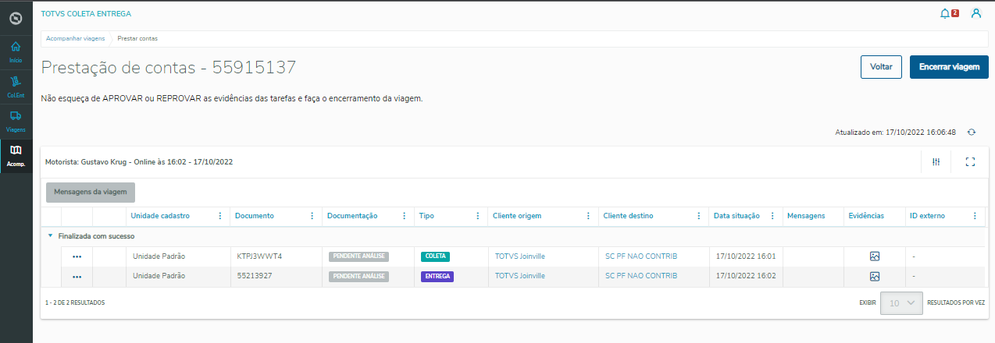Image resolution: width=995 pixels, height=343 pixels.
Task: Open Cliente destino column options menu
Action: click(x=699, y=216)
